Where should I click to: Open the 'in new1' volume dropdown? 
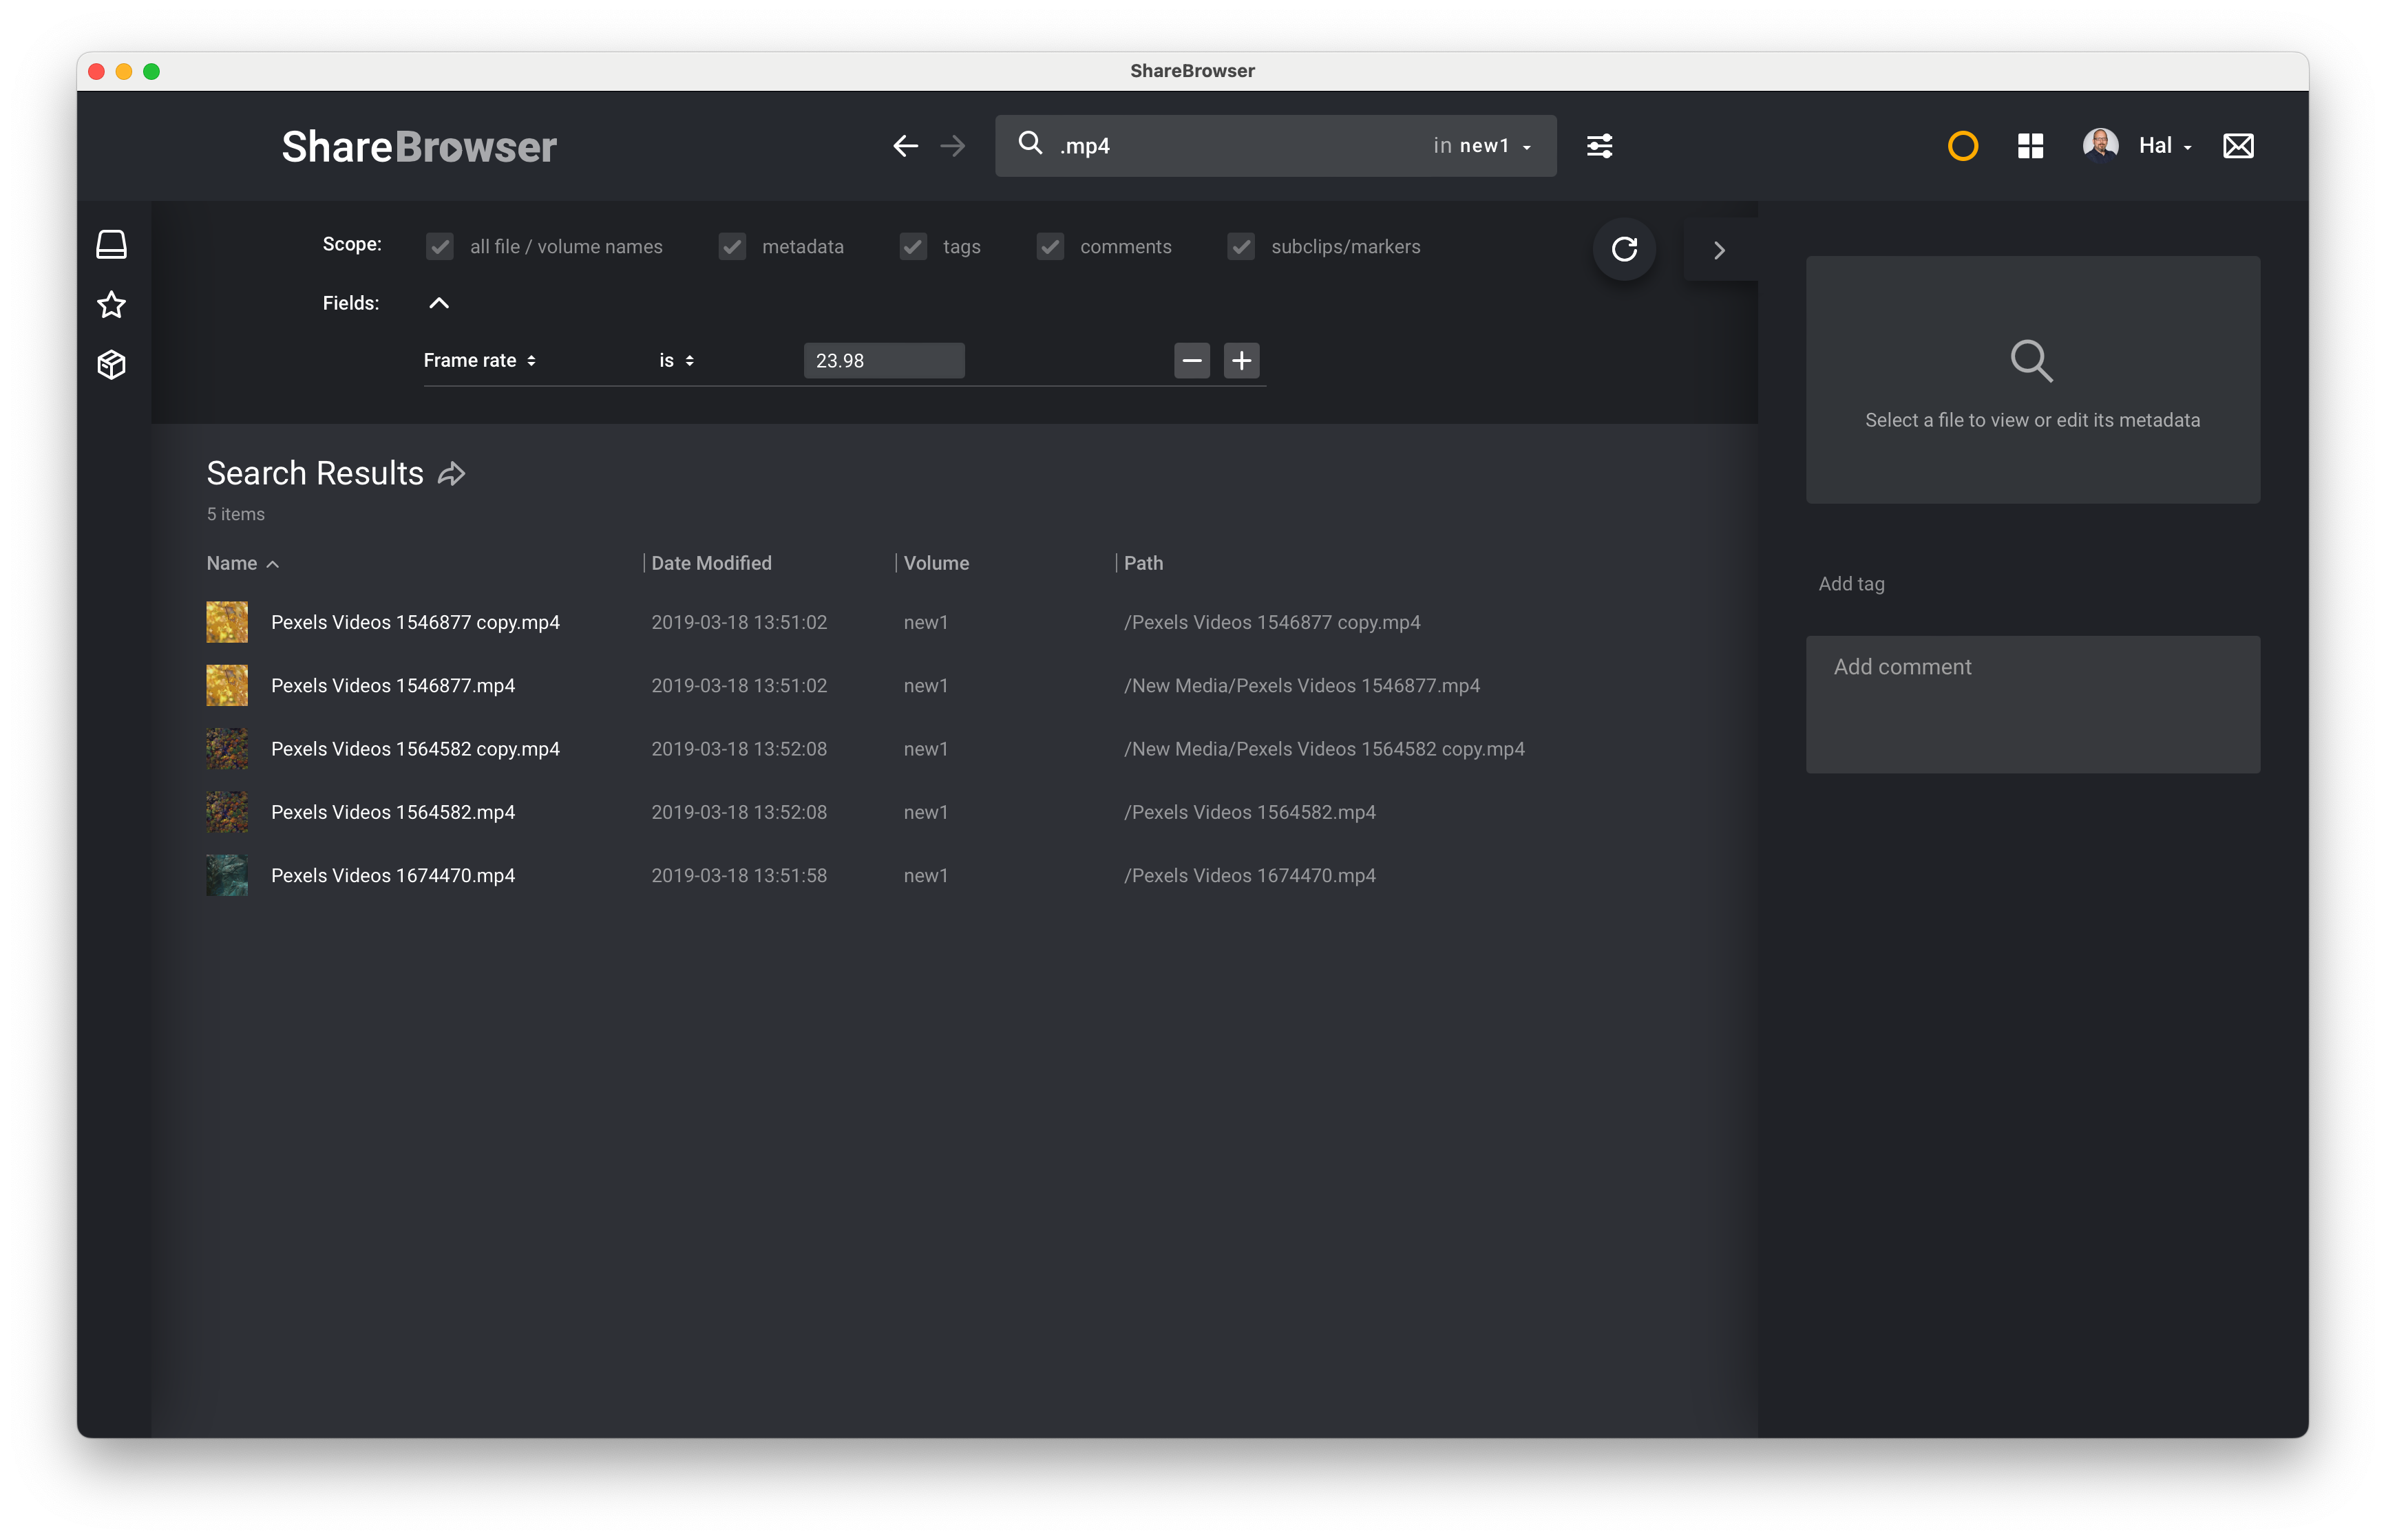click(x=1483, y=146)
